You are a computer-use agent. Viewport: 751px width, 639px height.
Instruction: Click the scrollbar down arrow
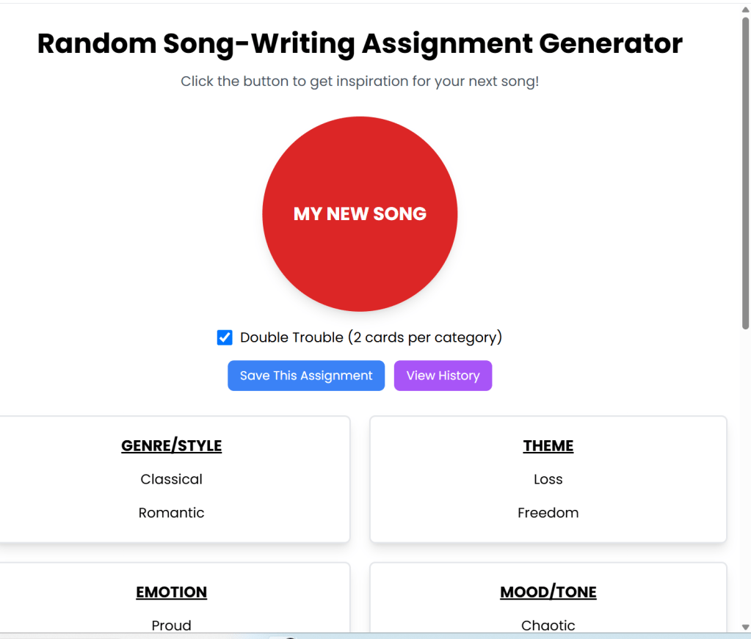(746, 626)
